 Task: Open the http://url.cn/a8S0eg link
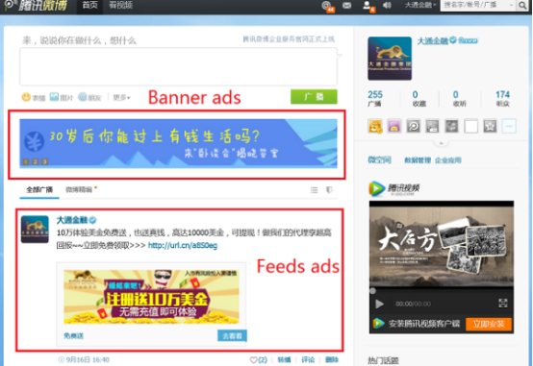click(x=183, y=246)
